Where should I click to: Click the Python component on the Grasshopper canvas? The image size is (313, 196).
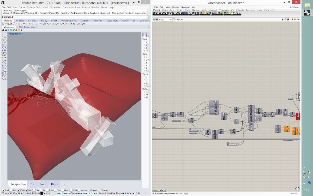pos(298,117)
